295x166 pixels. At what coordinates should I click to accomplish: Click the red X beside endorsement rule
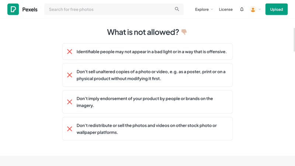pos(70,102)
